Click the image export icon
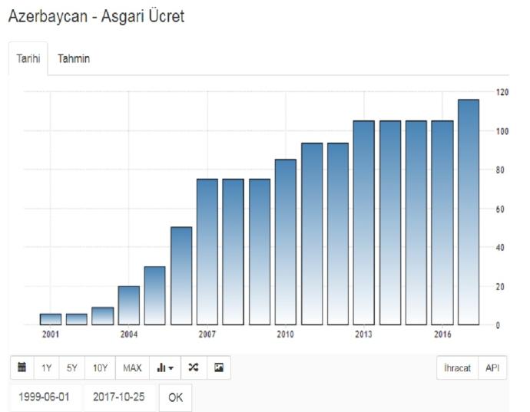The image size is (530, 412). 219,368
